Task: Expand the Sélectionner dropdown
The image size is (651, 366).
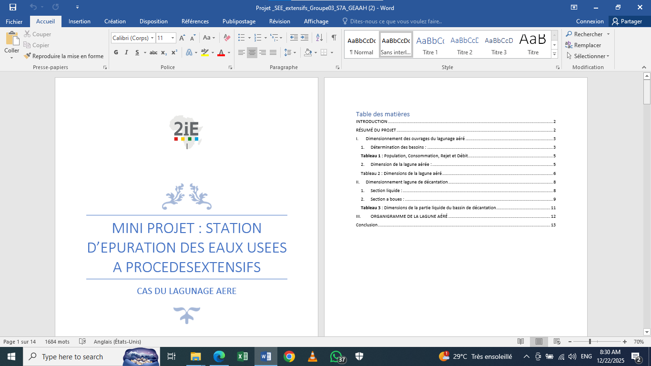Action: coord(588,56)
